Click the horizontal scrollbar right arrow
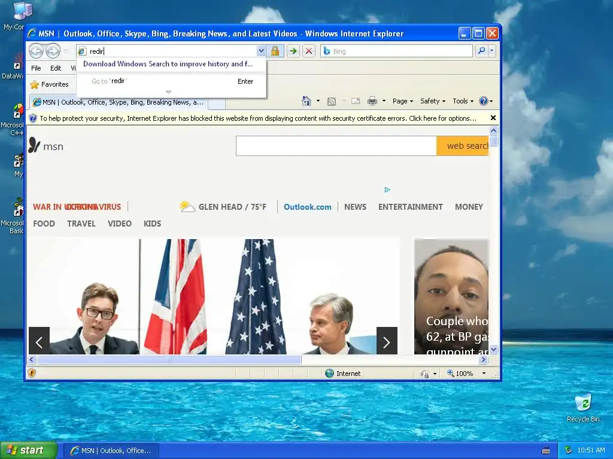Screen dimensions: 613x459 (484, 359)
